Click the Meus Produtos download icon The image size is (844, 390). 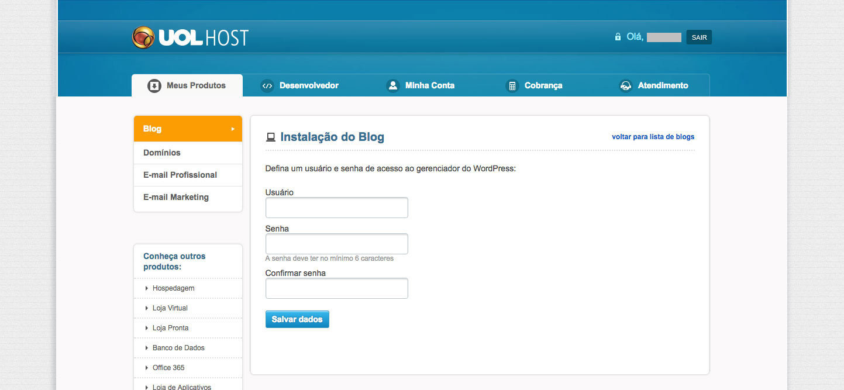154,85
